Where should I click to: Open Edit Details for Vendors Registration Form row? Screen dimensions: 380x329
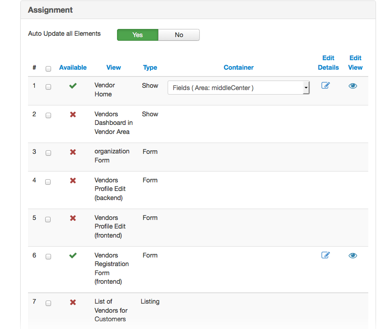tap(325, 255)
